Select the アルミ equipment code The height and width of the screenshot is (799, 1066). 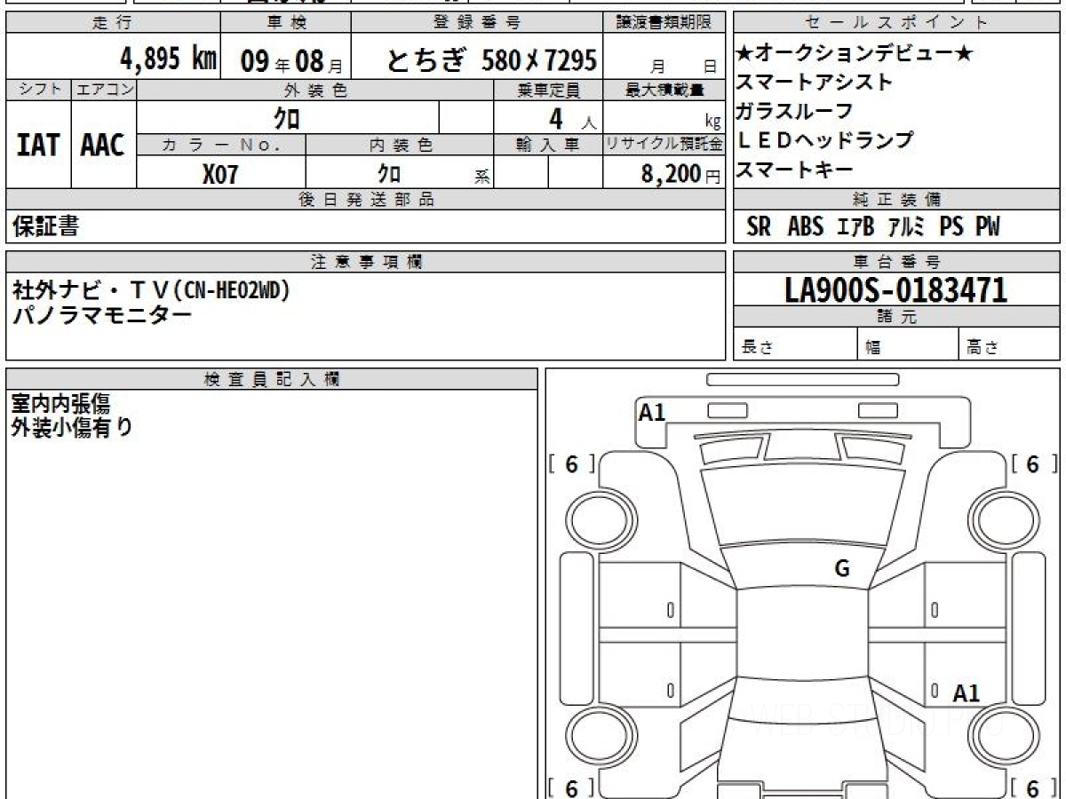tap(906, 227)
